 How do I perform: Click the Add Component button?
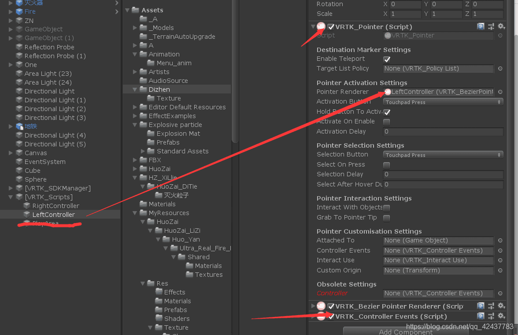pyautogui.click(x=406, y=331)
